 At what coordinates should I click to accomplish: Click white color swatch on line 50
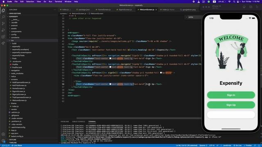point(110,67)
